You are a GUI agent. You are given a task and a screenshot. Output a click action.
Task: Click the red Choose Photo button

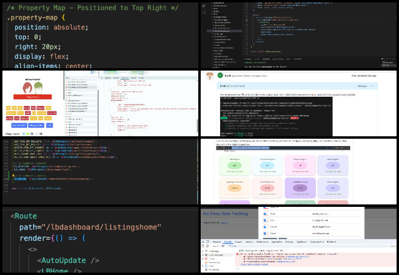click(x=33, y=97)
